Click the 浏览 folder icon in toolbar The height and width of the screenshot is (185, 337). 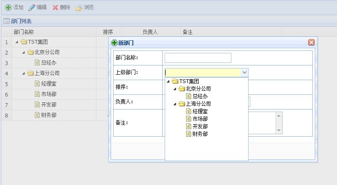79,8
